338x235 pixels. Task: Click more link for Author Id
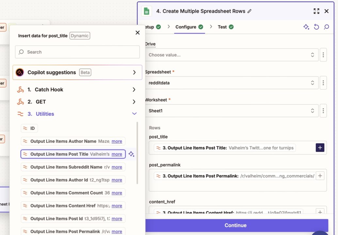click(117, 180)
